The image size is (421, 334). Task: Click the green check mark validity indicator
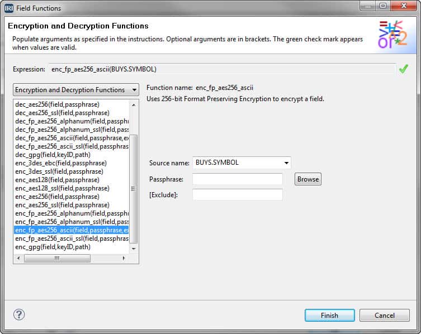[403, 69]
